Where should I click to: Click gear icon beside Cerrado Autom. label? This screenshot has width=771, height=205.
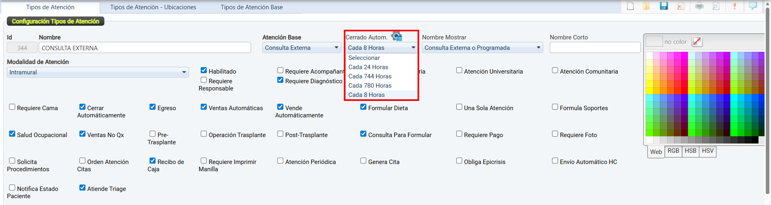click(397, 37)
